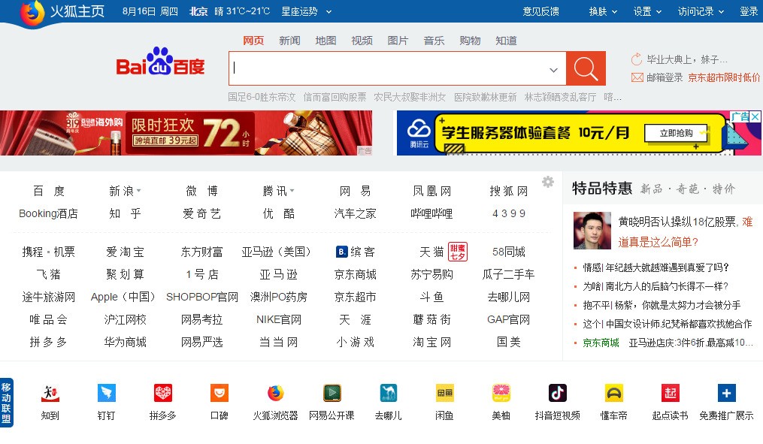Screen dimensions: 763x444
Task: Switch to the 音乐 search tab
Action: pos(434,41)
